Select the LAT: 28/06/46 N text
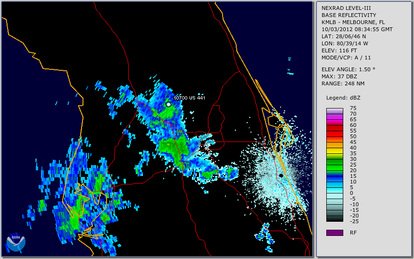This screenshot has height=259, width=414. pos(343,36)
